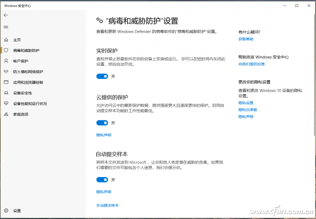Turn off the 实时保护 toggle
The image size is (316, 219).
(102, 77)
